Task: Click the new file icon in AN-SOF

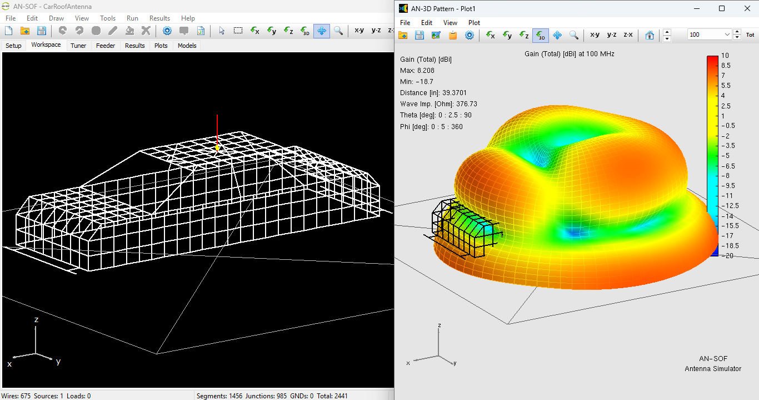Action: 8,31
